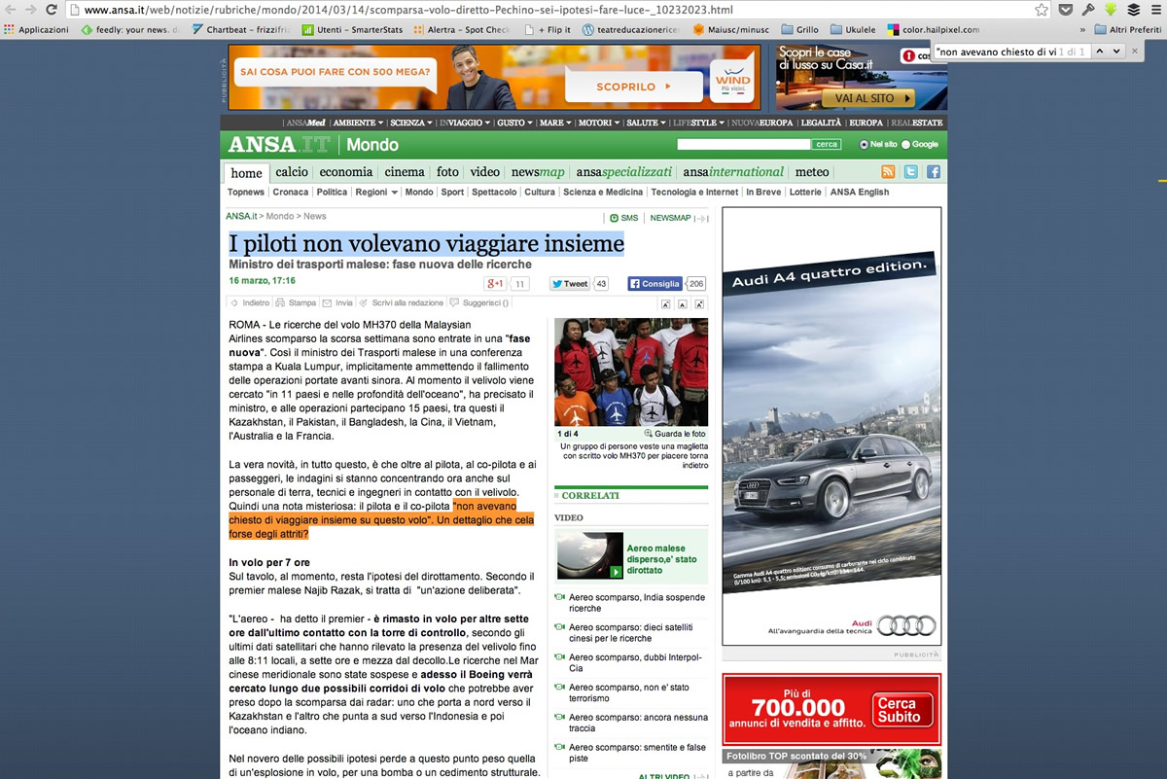Select the 'Nel sito' search radio
Image resolution: width=1167 pixels, height=779 pixels.
(864, 144)
